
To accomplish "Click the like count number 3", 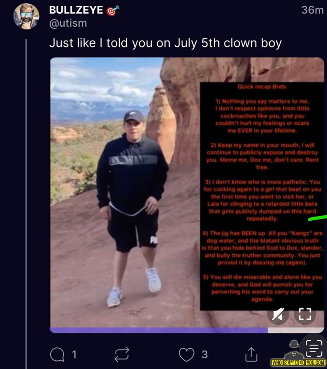I will tap(205, 354).
